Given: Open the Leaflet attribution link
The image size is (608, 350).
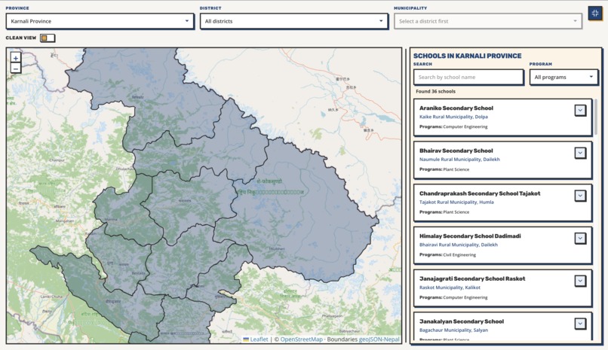Looking at the screenshot, I should (256, 339).
